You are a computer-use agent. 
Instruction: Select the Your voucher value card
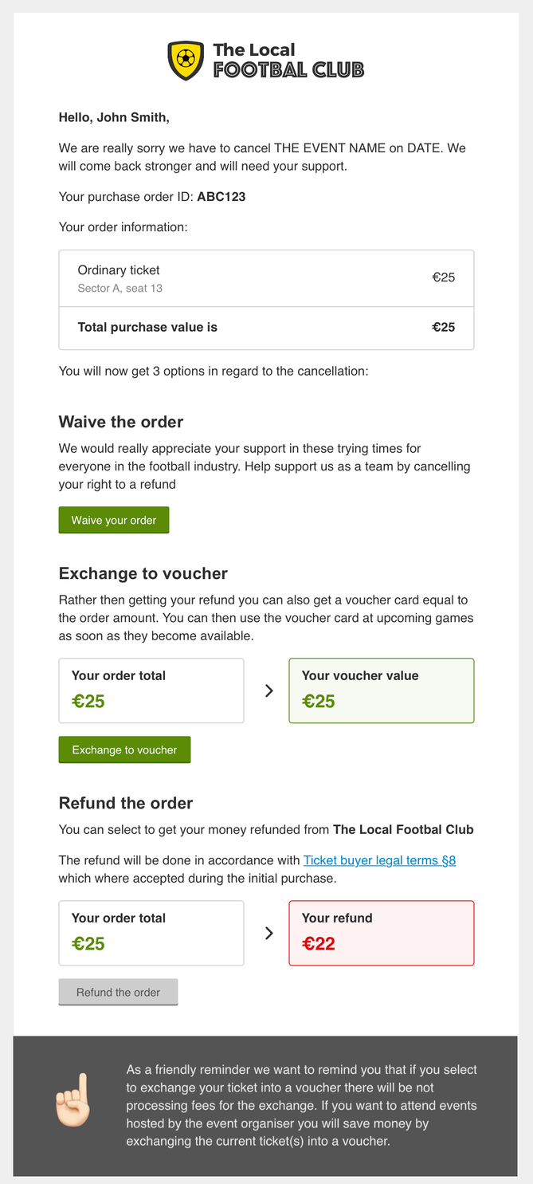tap(381, 690)
